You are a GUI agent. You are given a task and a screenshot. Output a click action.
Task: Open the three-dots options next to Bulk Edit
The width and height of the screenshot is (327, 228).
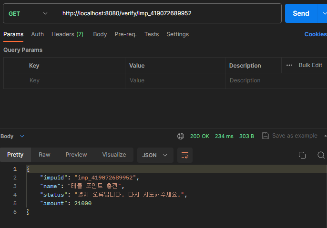(x=289, y=65)
